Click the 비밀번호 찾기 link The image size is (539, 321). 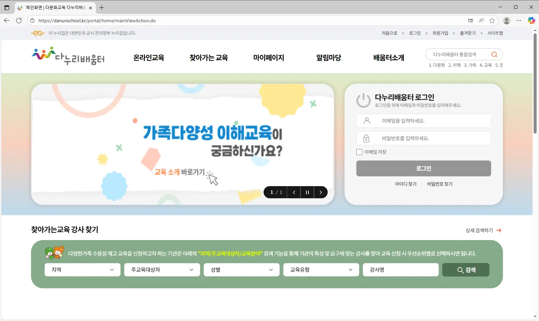tap(440, 184)
